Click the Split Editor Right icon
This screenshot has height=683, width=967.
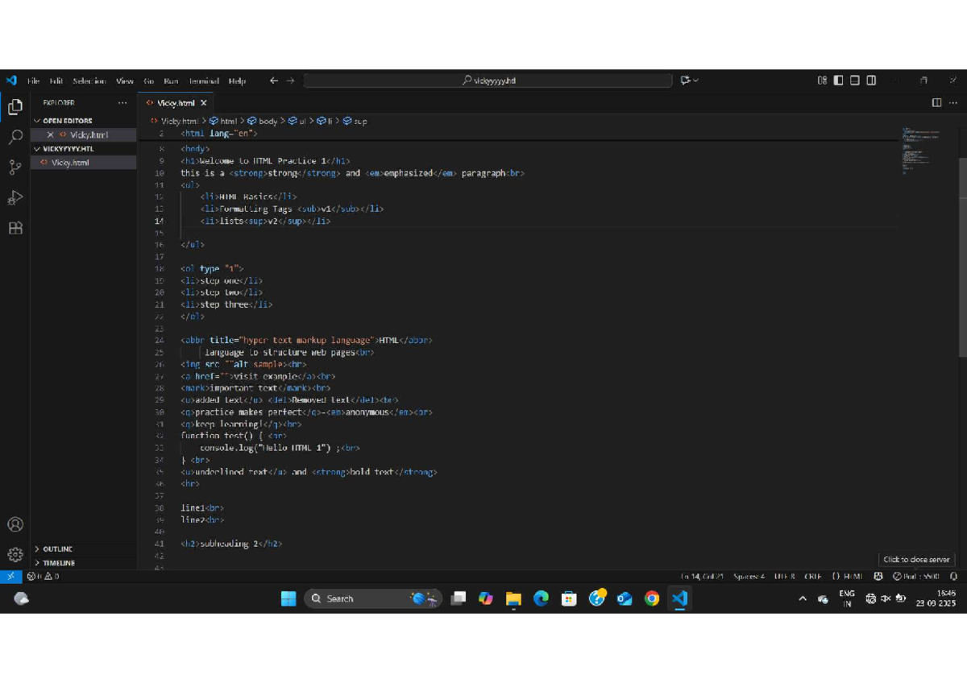pyautogui.click(x=936, y=103)
